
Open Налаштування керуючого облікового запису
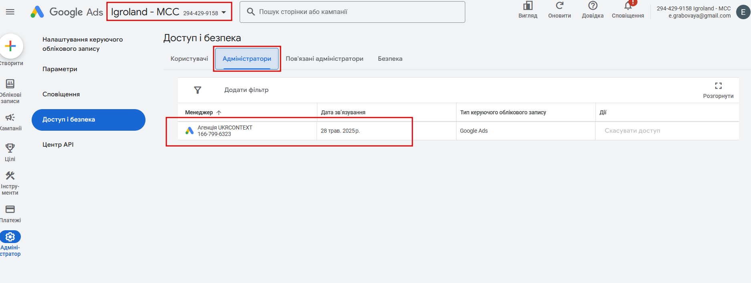coord(83,44)
